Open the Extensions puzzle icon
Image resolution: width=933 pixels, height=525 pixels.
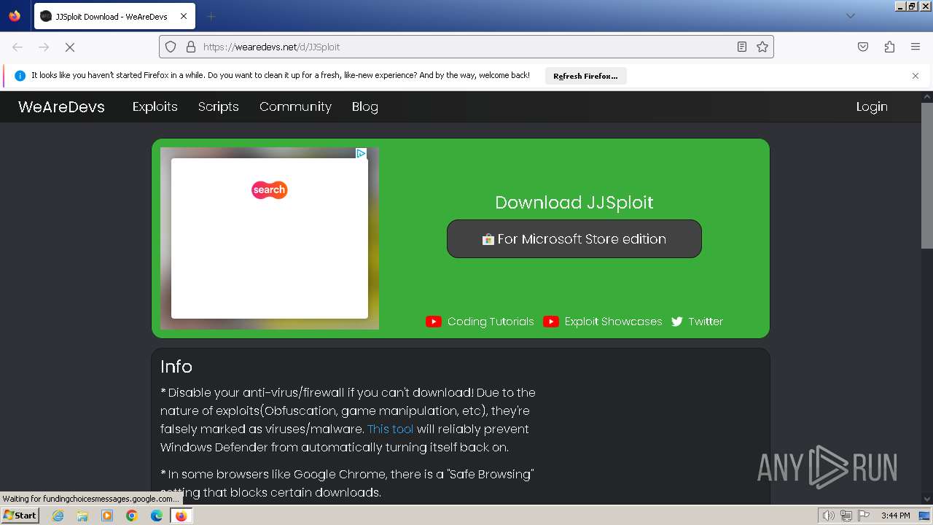(889, 47)
